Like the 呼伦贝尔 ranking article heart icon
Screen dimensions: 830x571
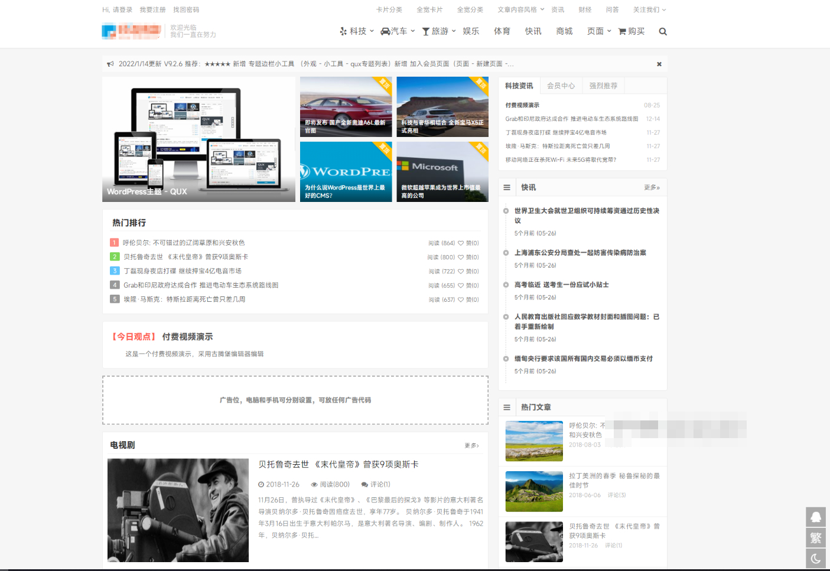[x=461, y=243]
